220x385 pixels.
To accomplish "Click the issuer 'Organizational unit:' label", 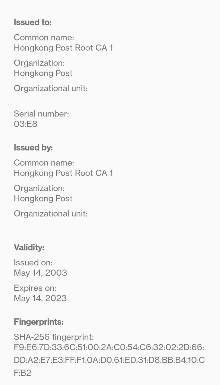I will 51,213.
